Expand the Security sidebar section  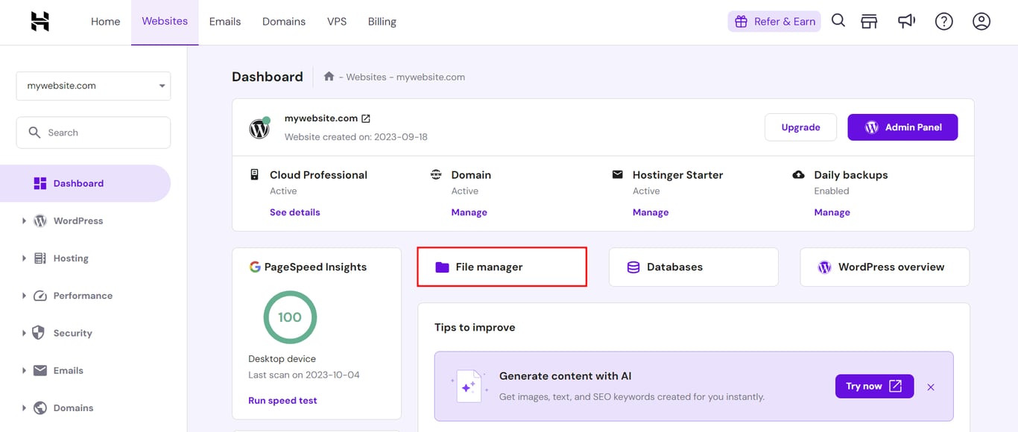71,332
